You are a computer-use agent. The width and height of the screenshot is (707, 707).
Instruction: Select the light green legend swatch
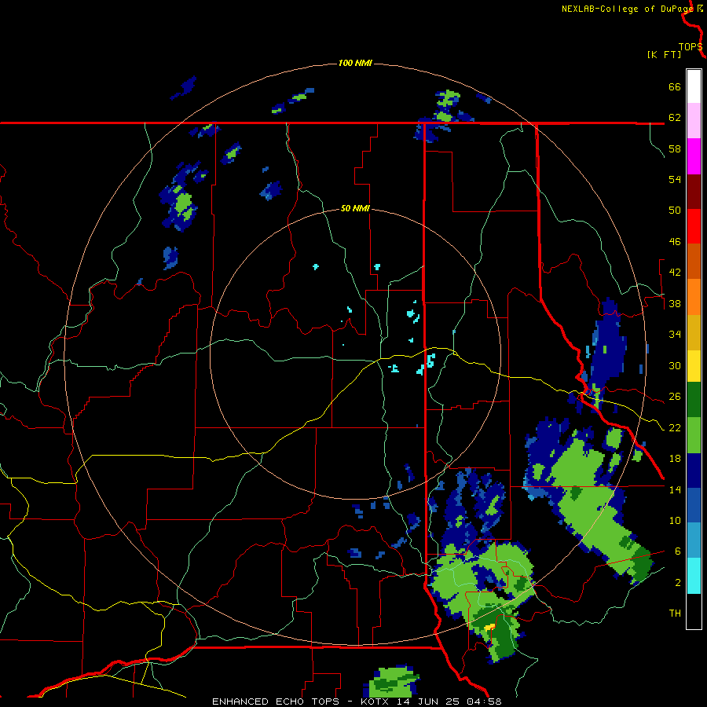(x=694, y=435)
